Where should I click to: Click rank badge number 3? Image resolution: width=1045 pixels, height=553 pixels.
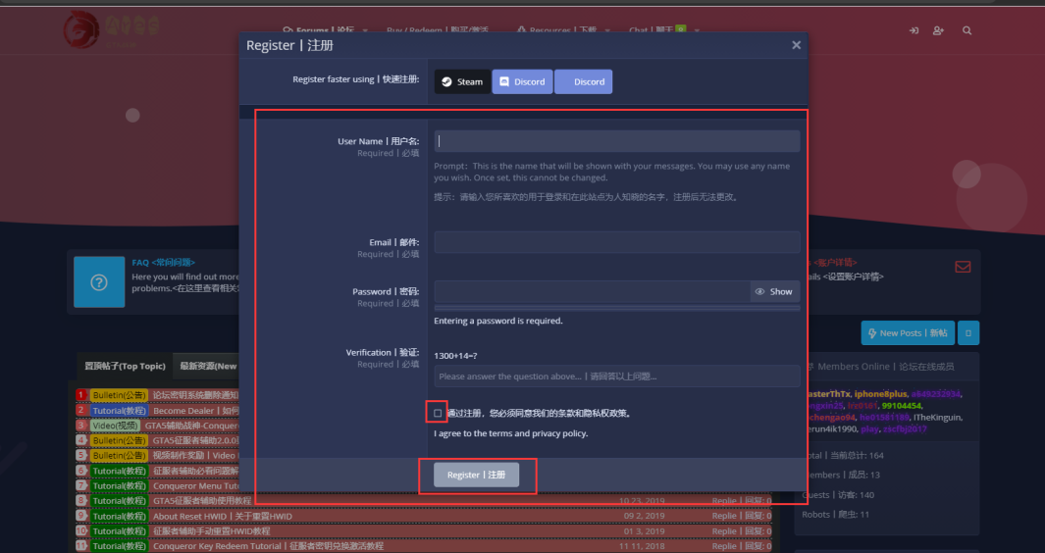81,426
